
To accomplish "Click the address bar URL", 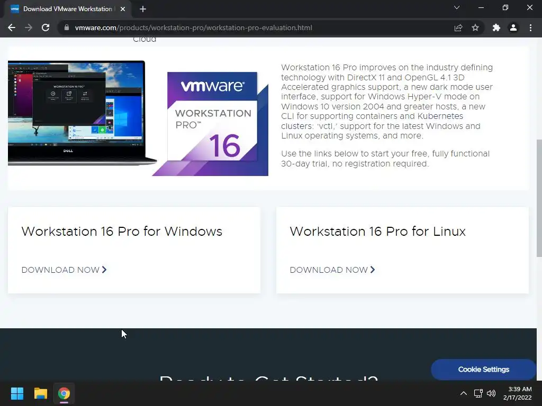I will click(x=194, y=27).
